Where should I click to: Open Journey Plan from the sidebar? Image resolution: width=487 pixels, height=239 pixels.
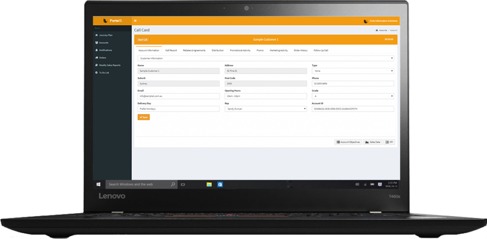[x=105, y=35]
